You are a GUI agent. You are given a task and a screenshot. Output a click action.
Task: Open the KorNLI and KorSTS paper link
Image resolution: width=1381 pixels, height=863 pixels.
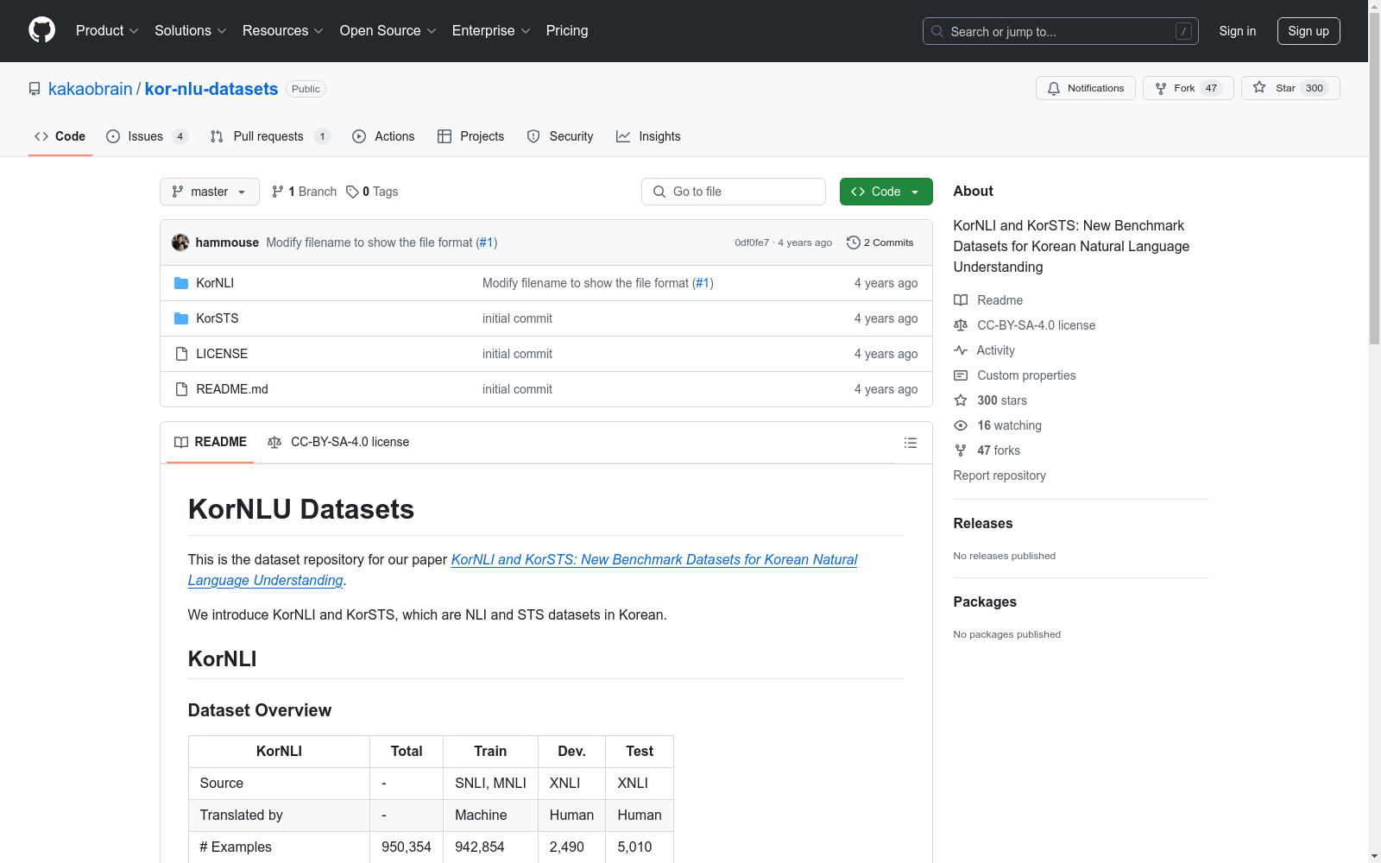(x=523, y=570)
